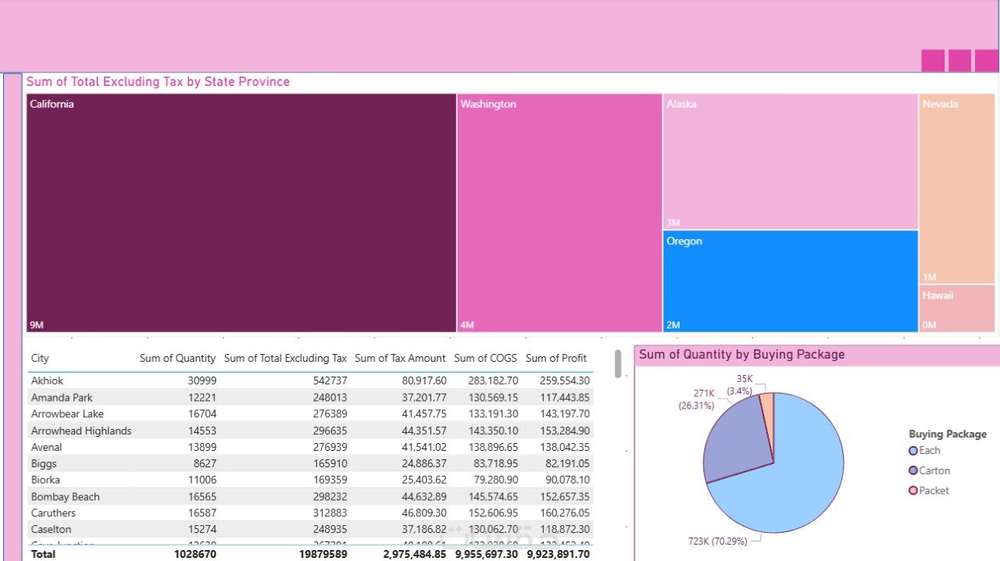Click the Each legend color marker

tap(913, 451)
